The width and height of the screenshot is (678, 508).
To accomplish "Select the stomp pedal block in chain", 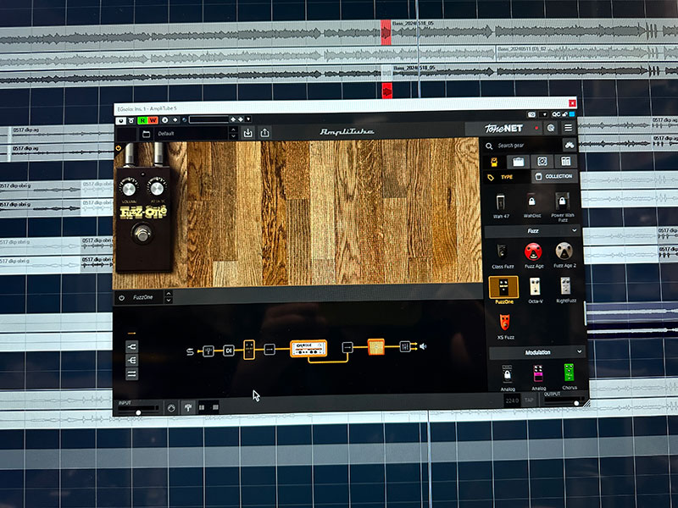I will click(x=249, y=350).
